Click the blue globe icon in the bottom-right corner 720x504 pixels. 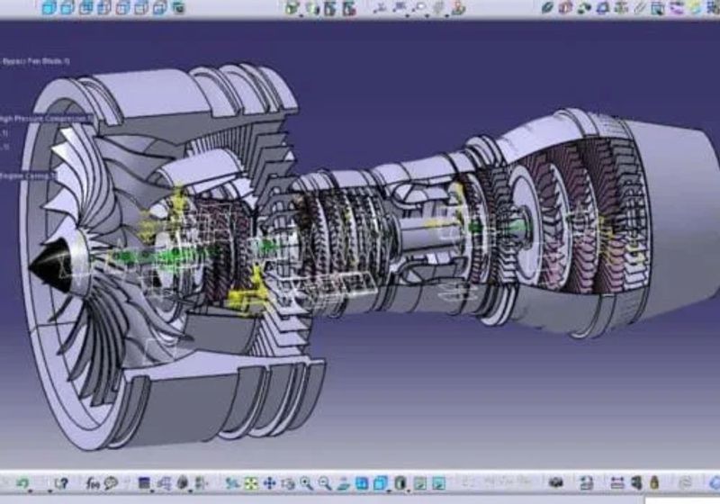tap(715, 483)
